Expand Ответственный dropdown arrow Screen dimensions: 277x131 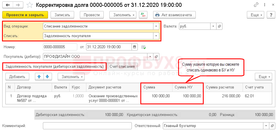point(266,126)
